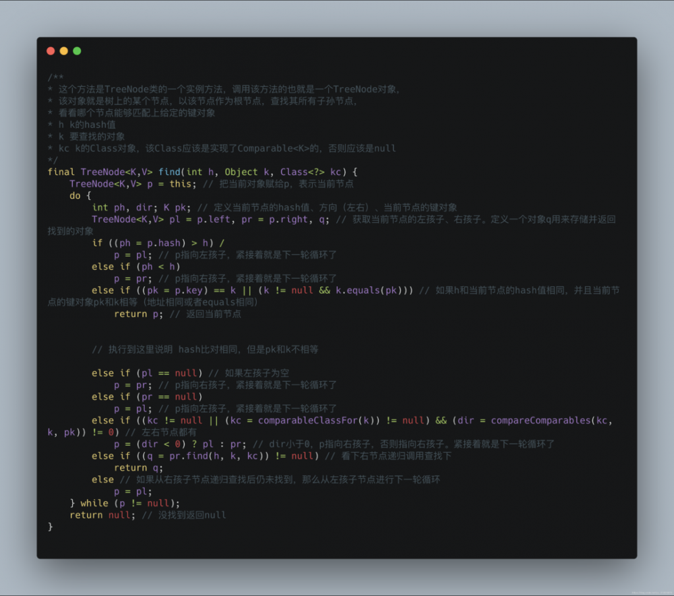
Task: Click the 'do {' line
Action: 80,195
